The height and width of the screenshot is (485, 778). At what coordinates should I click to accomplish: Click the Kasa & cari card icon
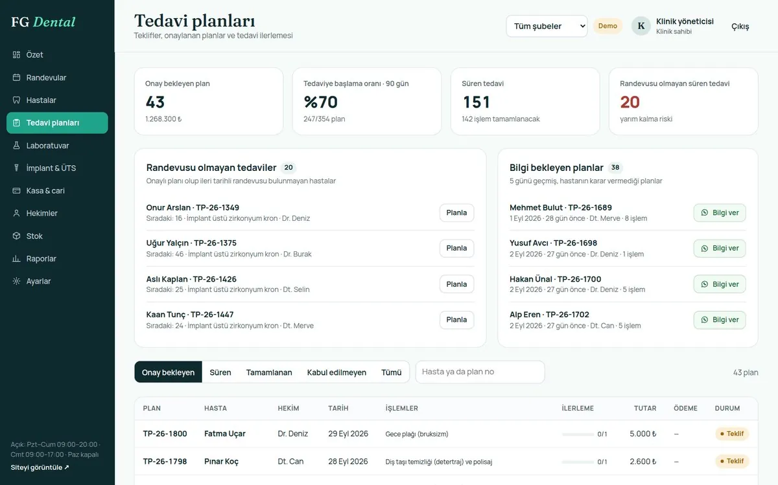click(x=17, y=191)
